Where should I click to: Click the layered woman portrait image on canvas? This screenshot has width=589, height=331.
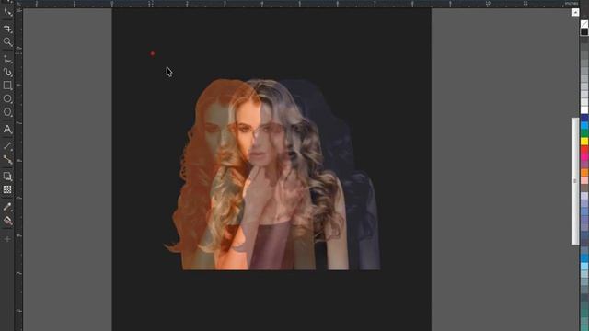click(x=272, y=175)
